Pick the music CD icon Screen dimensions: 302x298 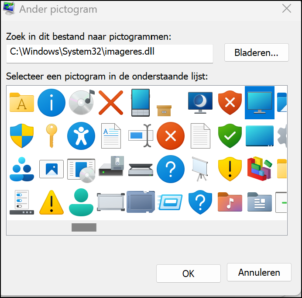82,102
